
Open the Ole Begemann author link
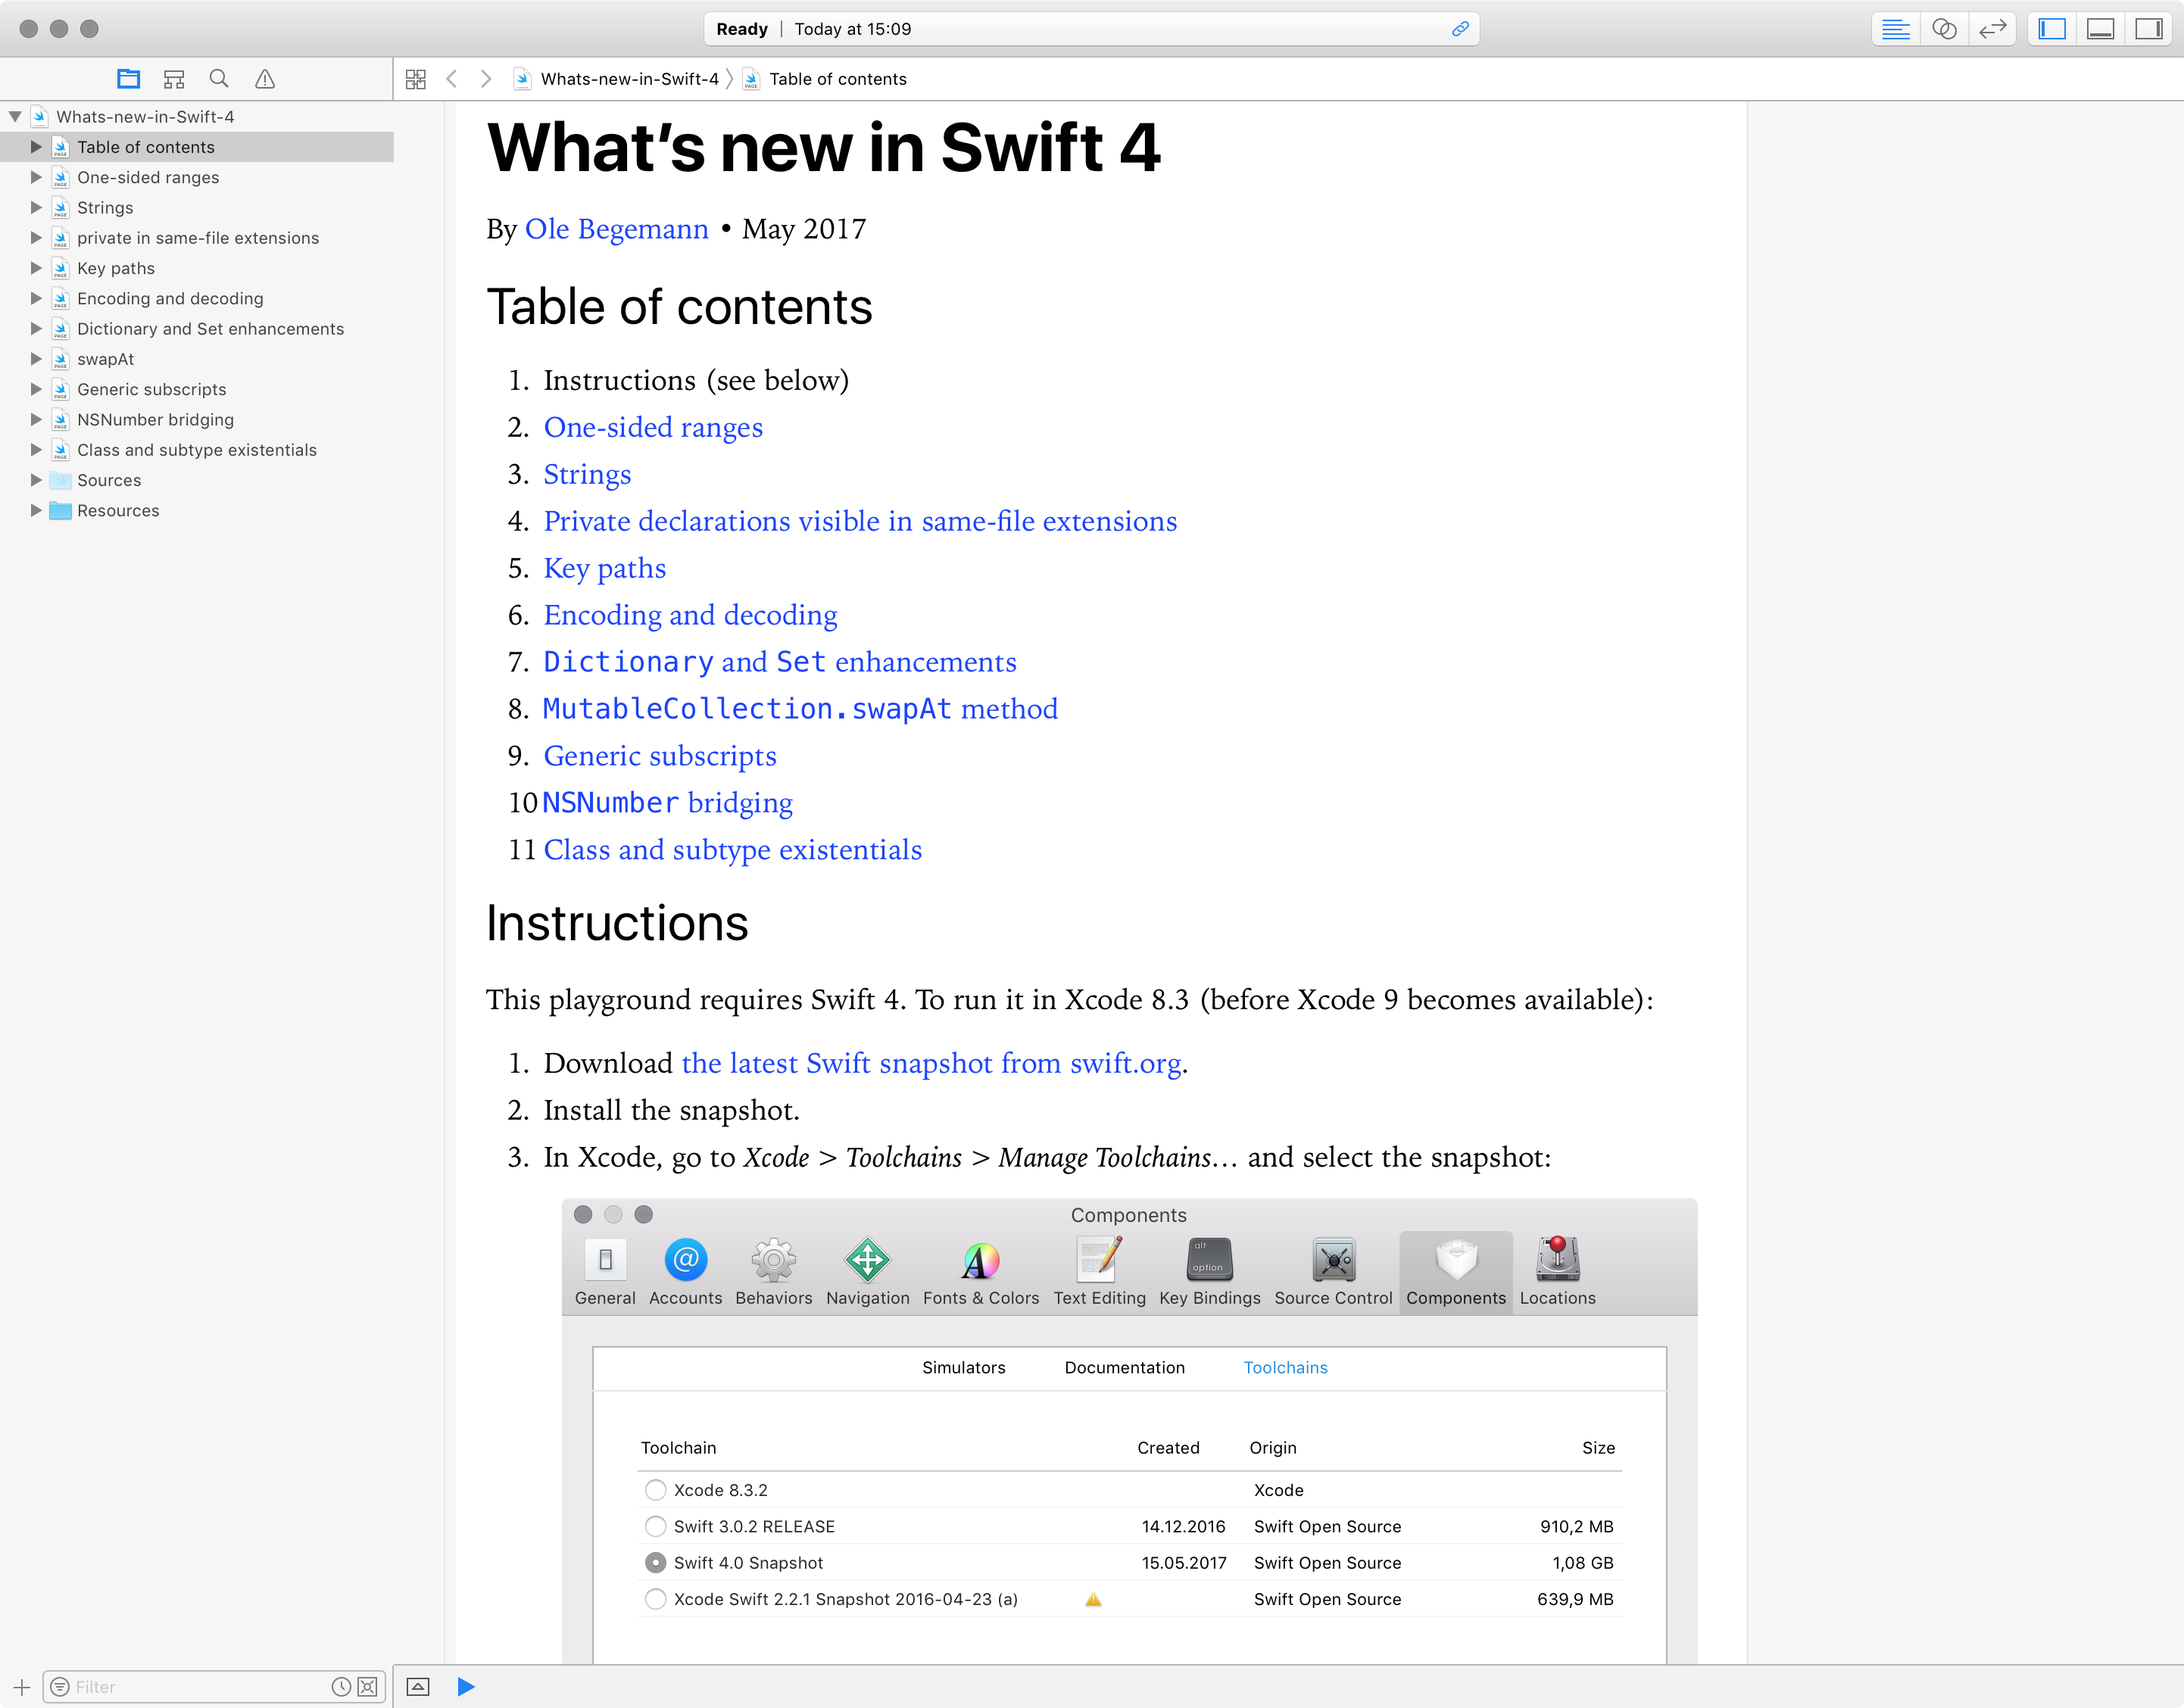(x=617, y=229)
